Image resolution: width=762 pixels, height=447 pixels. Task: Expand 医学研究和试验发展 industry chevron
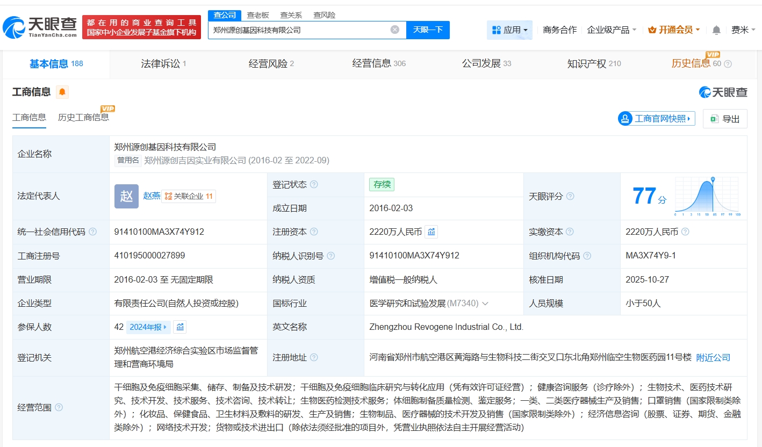[485, 304]
